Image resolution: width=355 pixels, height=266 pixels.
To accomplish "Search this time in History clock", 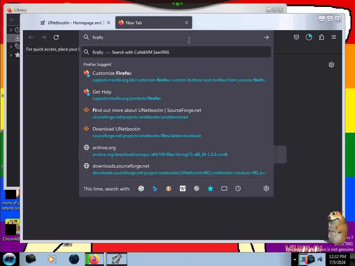I will (238, 188).
